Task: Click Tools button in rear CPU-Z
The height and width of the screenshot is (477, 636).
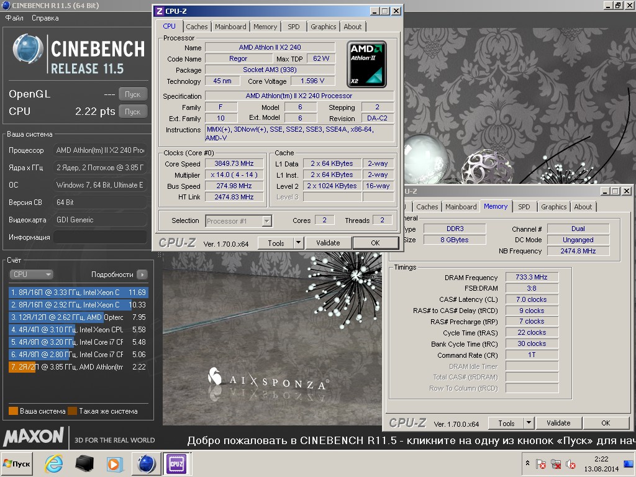Action: coord(506,423)
